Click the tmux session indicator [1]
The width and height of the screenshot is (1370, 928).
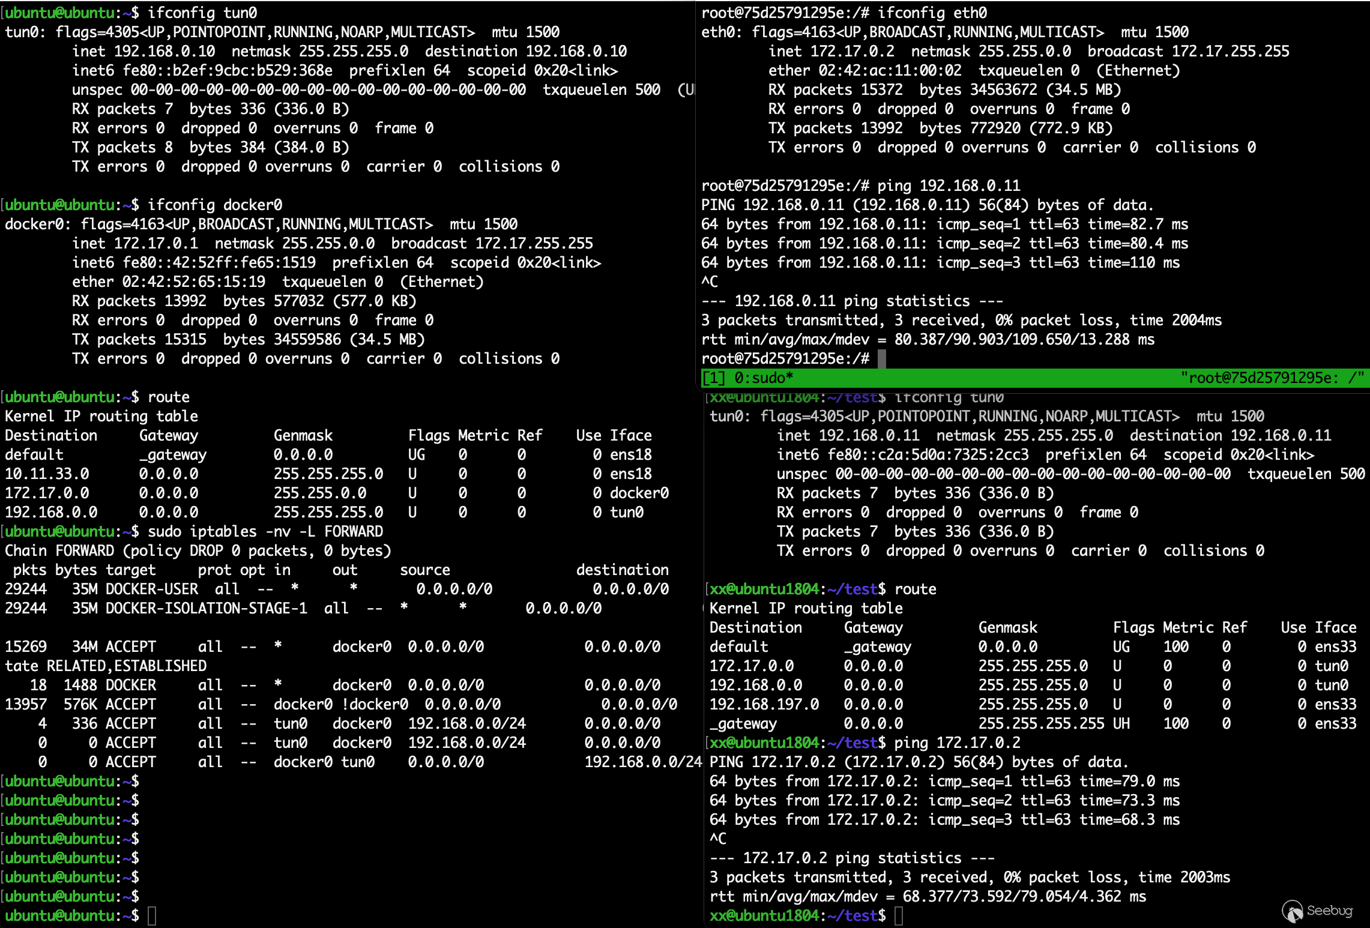(714, 378)
